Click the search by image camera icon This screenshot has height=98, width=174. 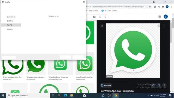[x=94, y=17]
